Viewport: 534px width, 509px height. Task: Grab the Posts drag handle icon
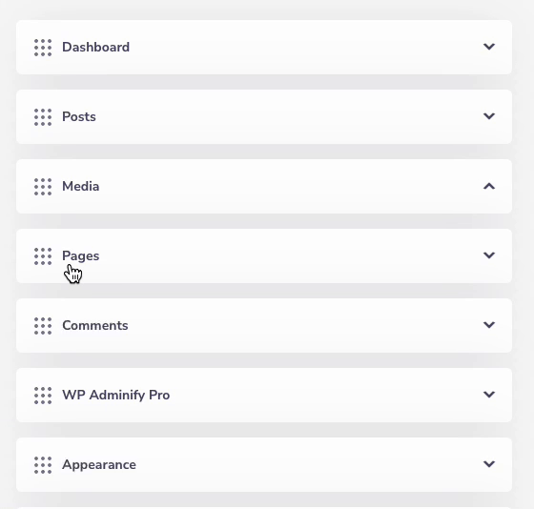pyautogui.click(x=43, y=117)
